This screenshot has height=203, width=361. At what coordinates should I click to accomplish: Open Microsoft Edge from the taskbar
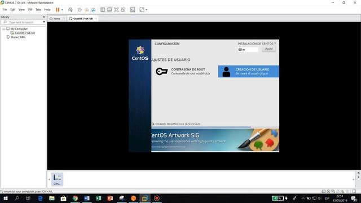[x=40, y=198]
